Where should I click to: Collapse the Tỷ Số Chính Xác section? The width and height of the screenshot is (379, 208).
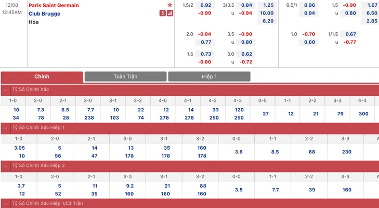tap(6, 90)
